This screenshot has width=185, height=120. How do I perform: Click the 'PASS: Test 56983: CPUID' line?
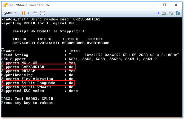[27, 99]
